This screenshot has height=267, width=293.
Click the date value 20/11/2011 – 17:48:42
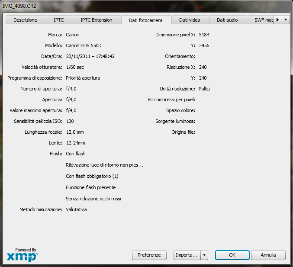click(90, 56)
